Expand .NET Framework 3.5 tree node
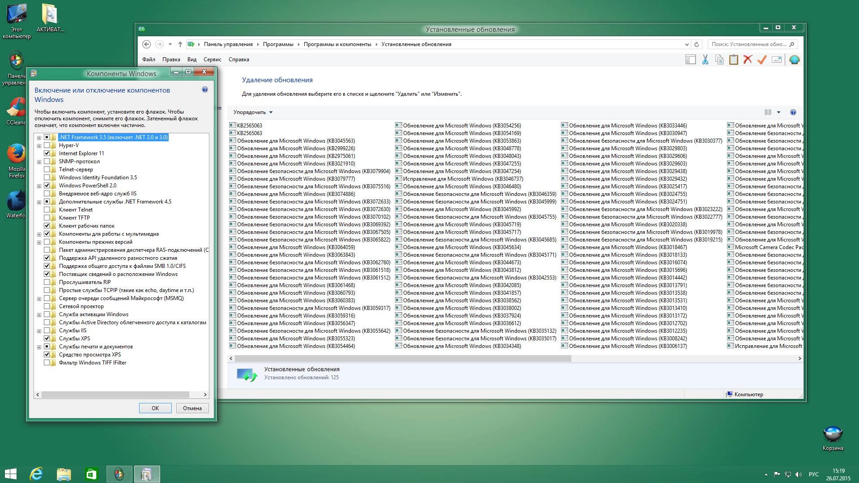 tap(39, 138)
